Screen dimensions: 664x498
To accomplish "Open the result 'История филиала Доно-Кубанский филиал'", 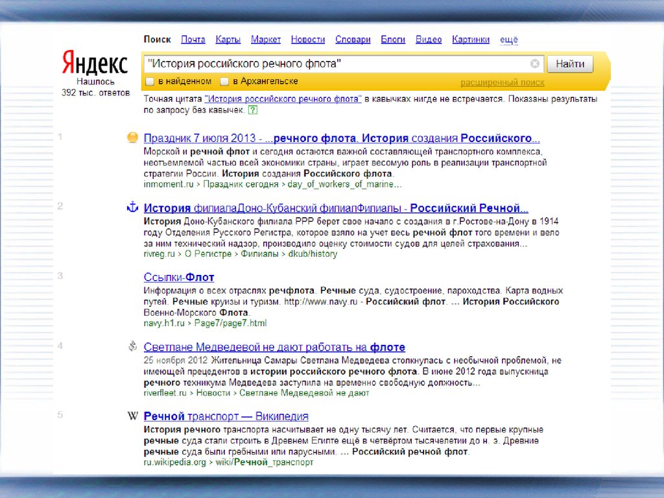I will point(336,208).
